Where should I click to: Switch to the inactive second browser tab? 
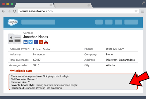pos(73,5)
